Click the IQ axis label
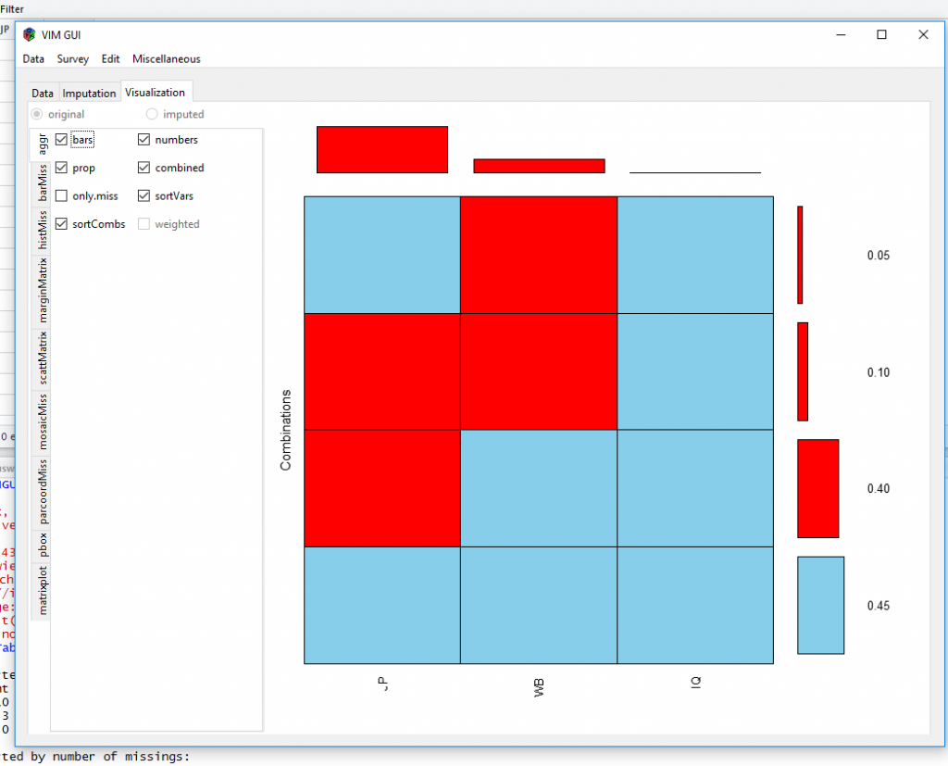 pyautogui.click(x=695, y=682)
